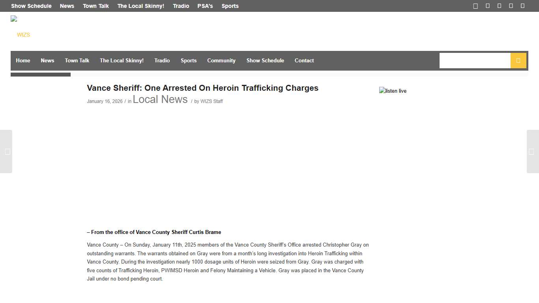
Task: Open the Local News category link
Action: [x=160, y=99]
